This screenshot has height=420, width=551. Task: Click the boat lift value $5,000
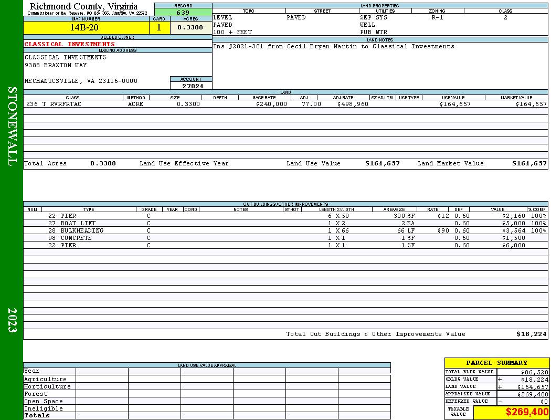513,224
